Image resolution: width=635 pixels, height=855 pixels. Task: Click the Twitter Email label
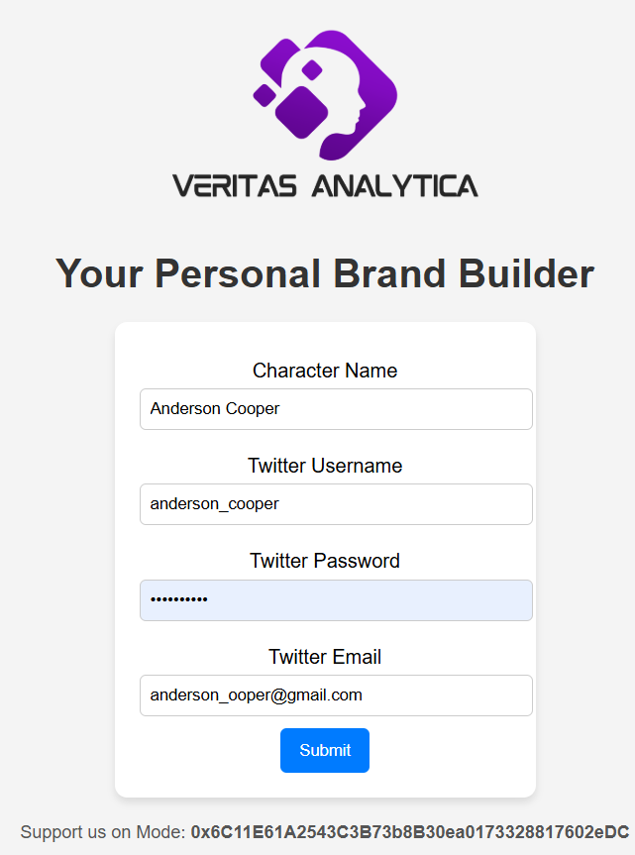point(325,657)
